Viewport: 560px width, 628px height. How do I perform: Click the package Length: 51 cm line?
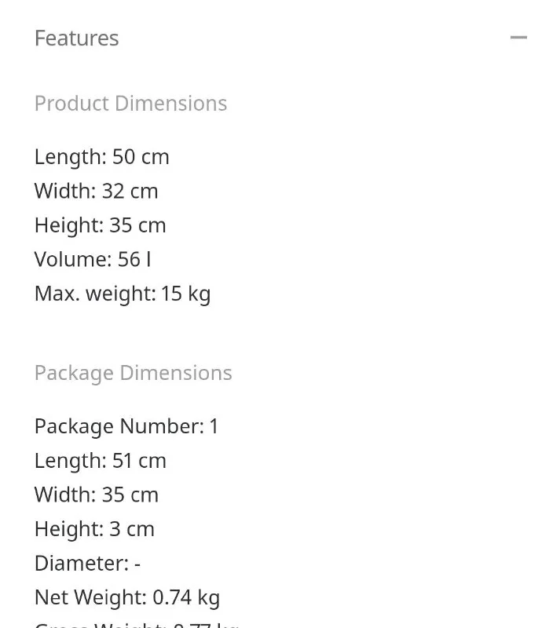tap(100, 461)
